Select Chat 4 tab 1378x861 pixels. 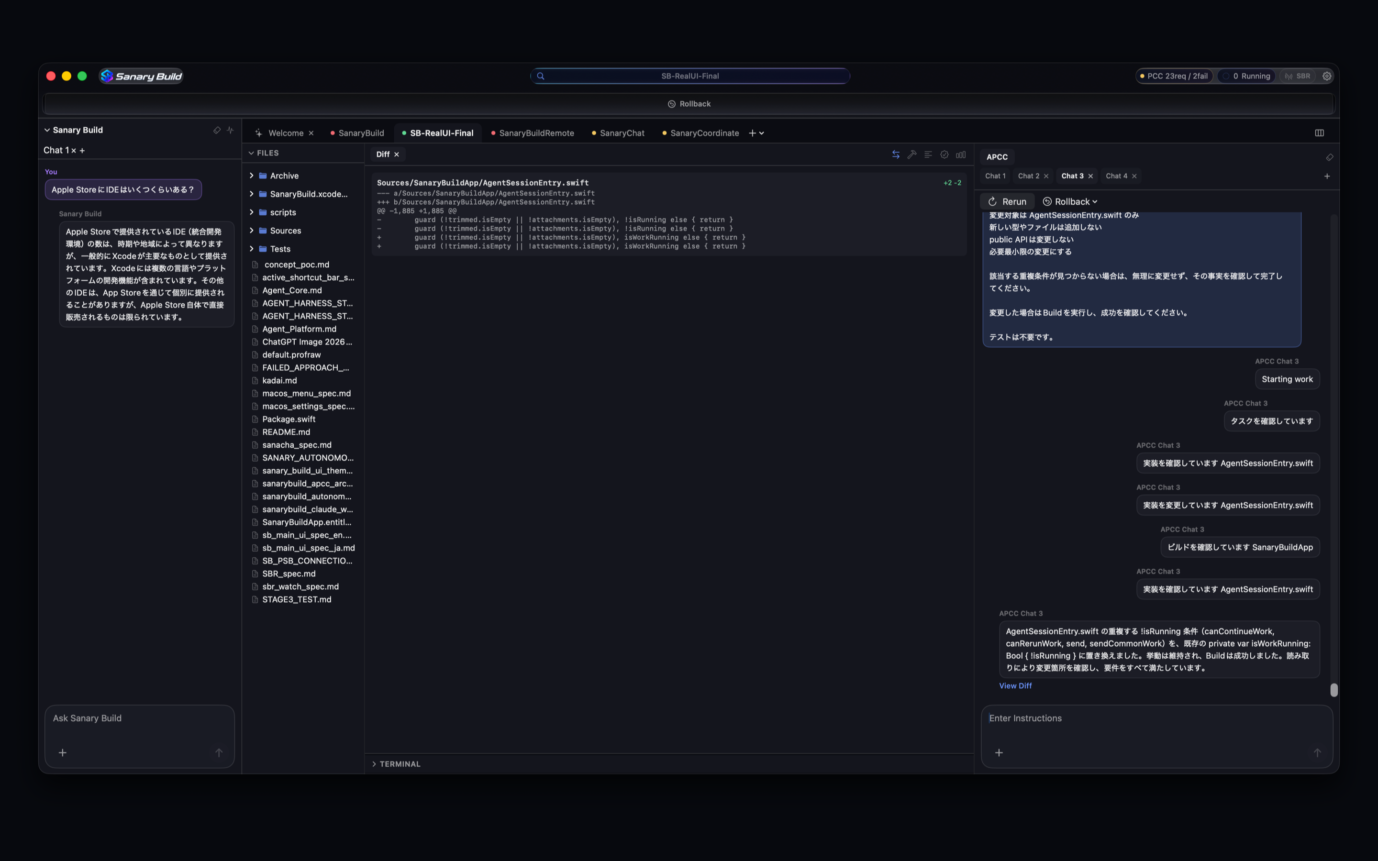[1116, 176]
